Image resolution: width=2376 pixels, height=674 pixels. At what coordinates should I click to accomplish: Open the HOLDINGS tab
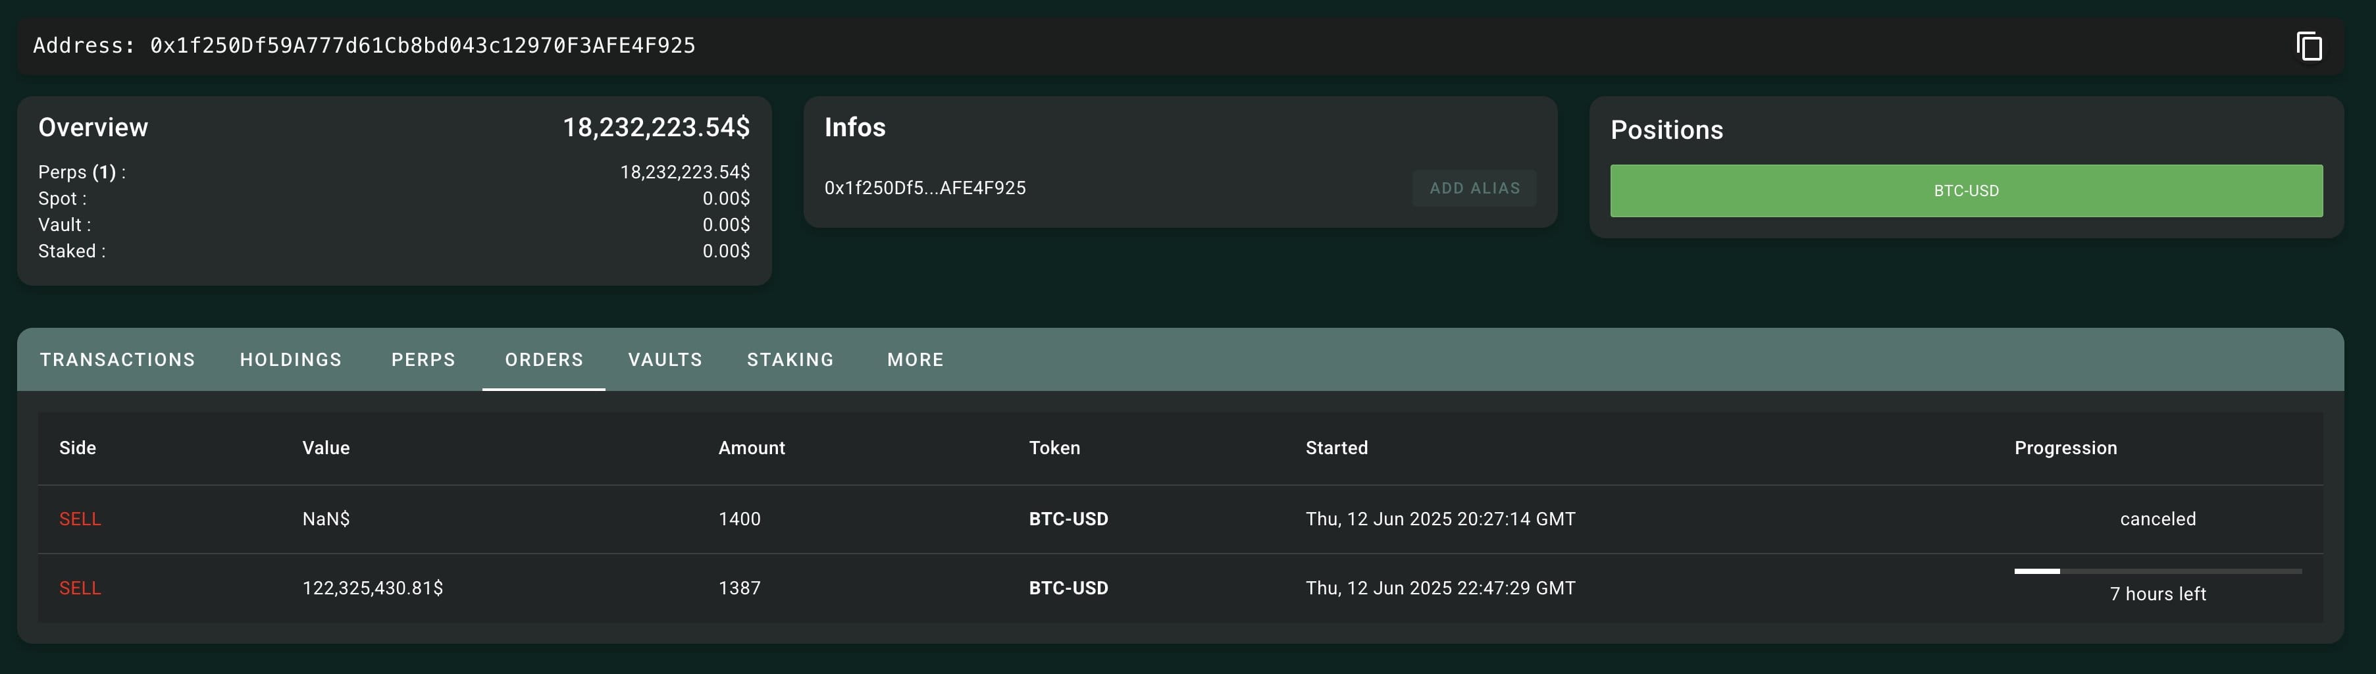pos(290,359)
